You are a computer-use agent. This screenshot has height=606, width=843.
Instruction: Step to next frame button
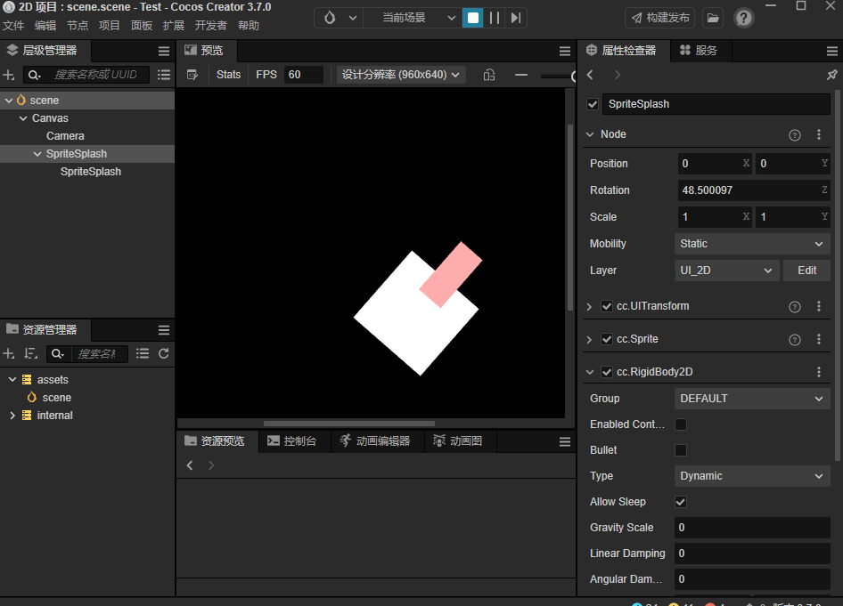(x=516, y=18)
